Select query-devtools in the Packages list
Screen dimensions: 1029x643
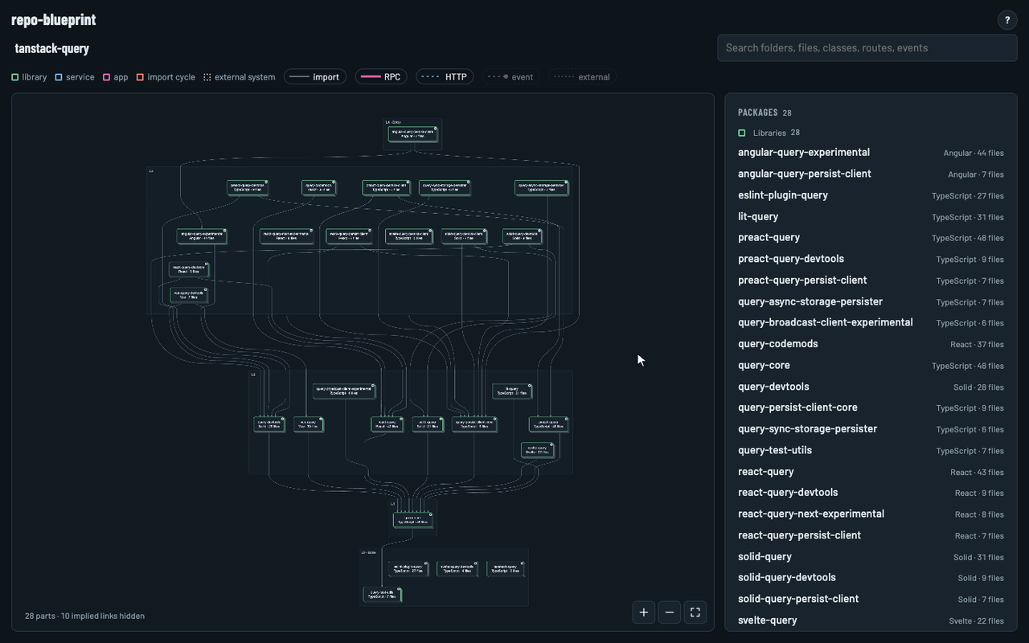point(871,387)
